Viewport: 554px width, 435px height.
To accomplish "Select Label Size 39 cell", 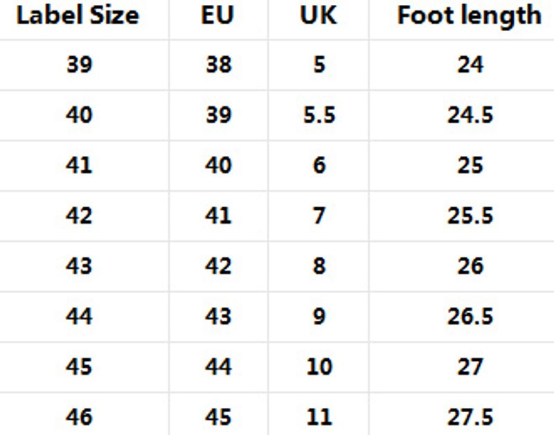I will pyautogui.click(x=79, y=64).
